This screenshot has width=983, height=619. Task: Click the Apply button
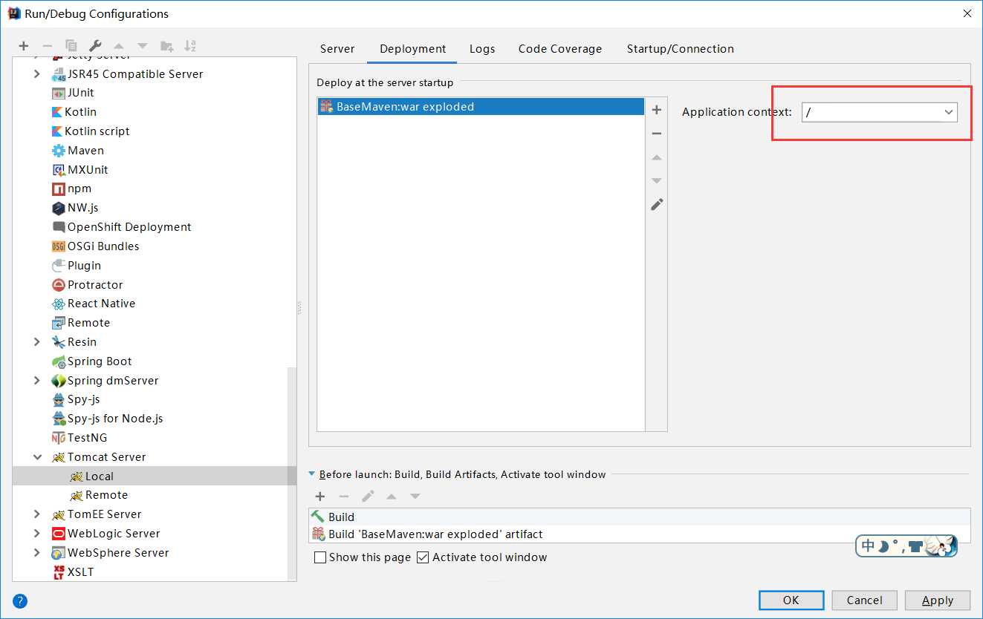(x=938, y=600)
